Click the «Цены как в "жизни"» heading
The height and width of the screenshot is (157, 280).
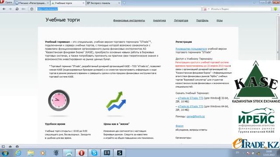116,124
